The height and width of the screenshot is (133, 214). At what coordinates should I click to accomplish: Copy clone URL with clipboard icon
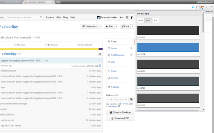[131, 99]
